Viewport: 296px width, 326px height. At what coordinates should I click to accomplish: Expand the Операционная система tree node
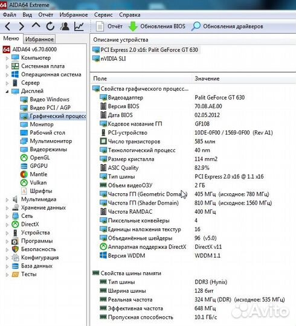[7, 75]
